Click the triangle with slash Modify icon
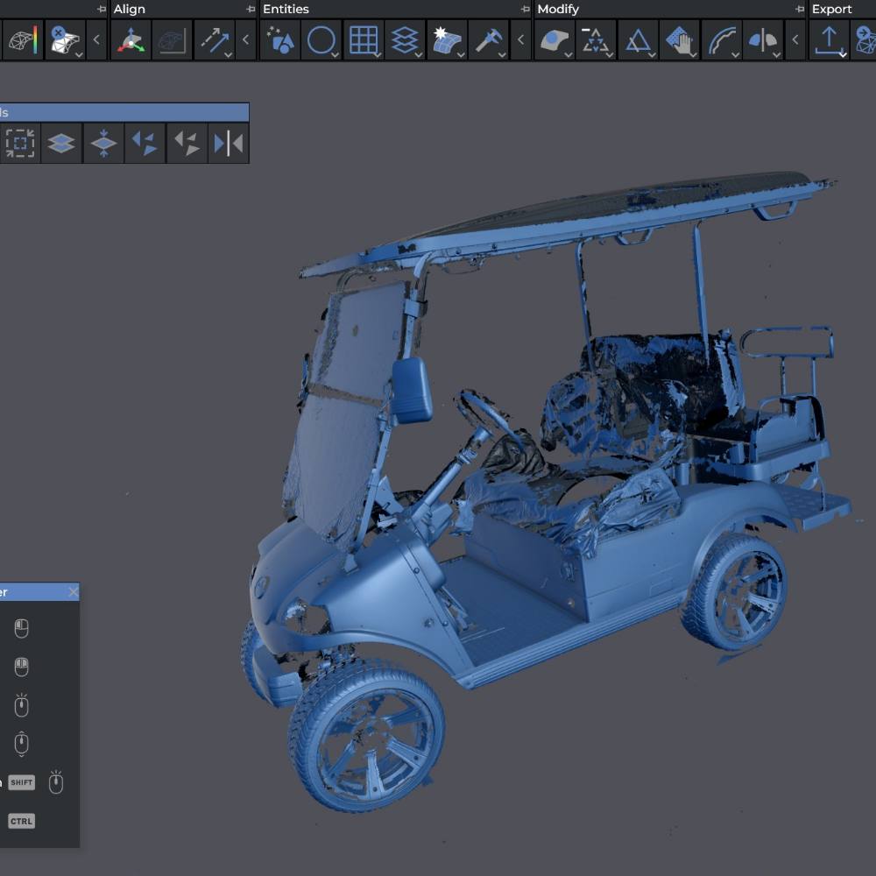The width and height of the screenshot is (876, 876). 638,39
